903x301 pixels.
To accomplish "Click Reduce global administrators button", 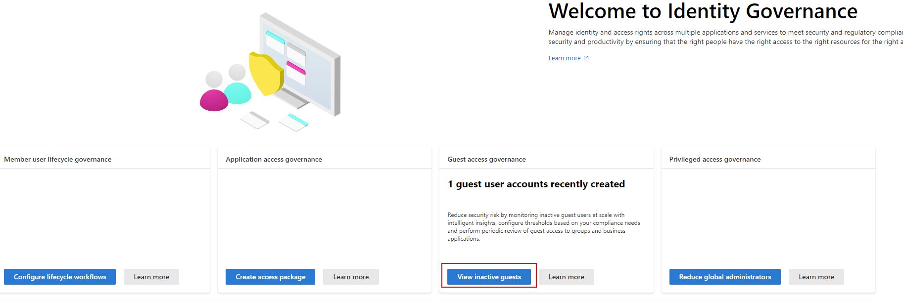I will click(x=725, y=277).
